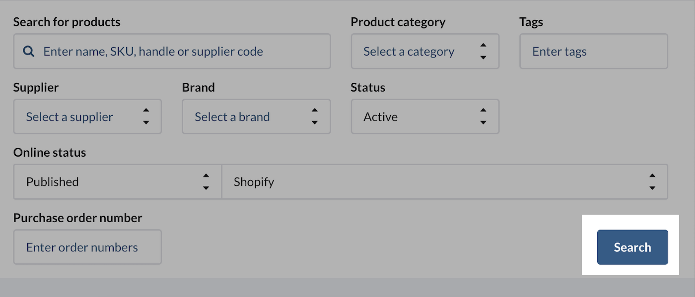
Task: Open the Select a supplier dropdown
Action: coord(74,117)
